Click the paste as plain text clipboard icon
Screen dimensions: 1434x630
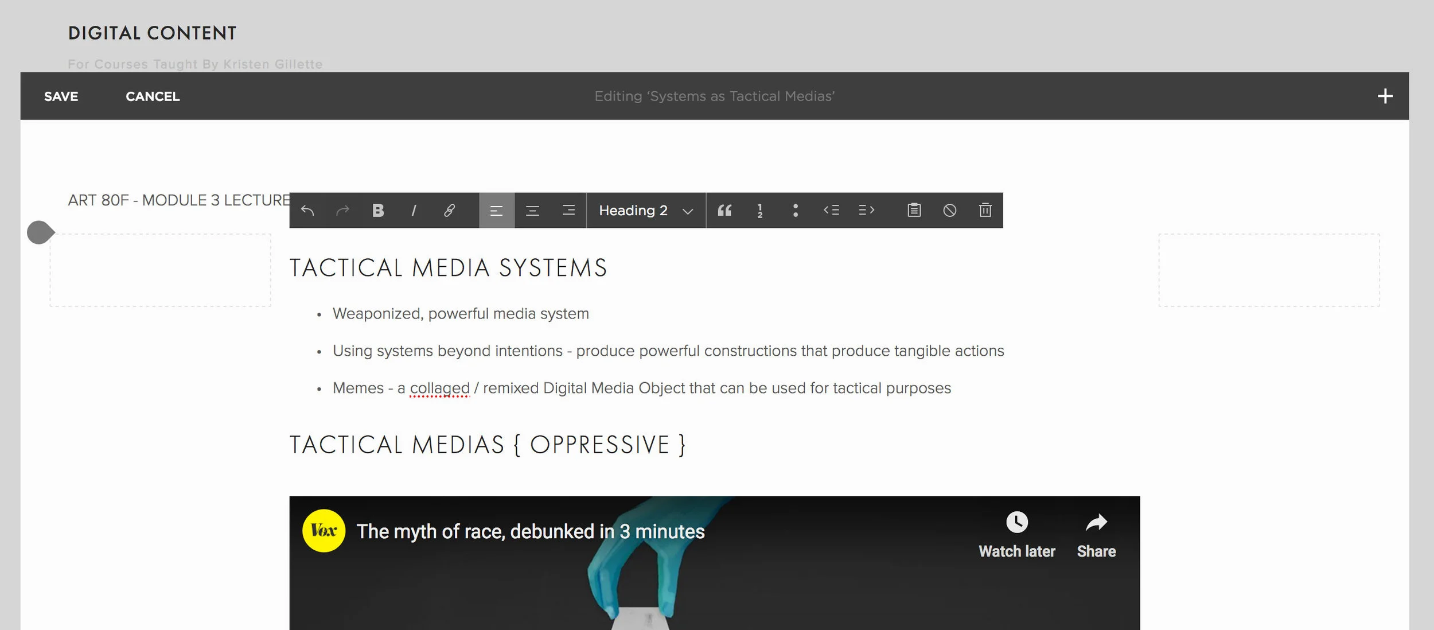(914, 211)
